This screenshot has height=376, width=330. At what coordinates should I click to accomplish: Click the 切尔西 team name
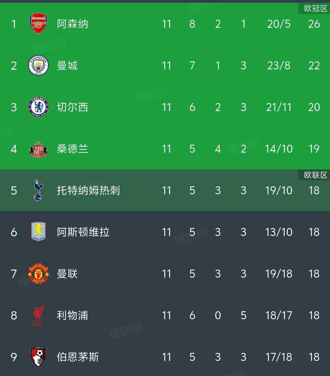72,107
